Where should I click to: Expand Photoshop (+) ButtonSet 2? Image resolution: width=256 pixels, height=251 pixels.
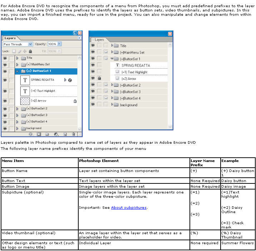[17, 109]
